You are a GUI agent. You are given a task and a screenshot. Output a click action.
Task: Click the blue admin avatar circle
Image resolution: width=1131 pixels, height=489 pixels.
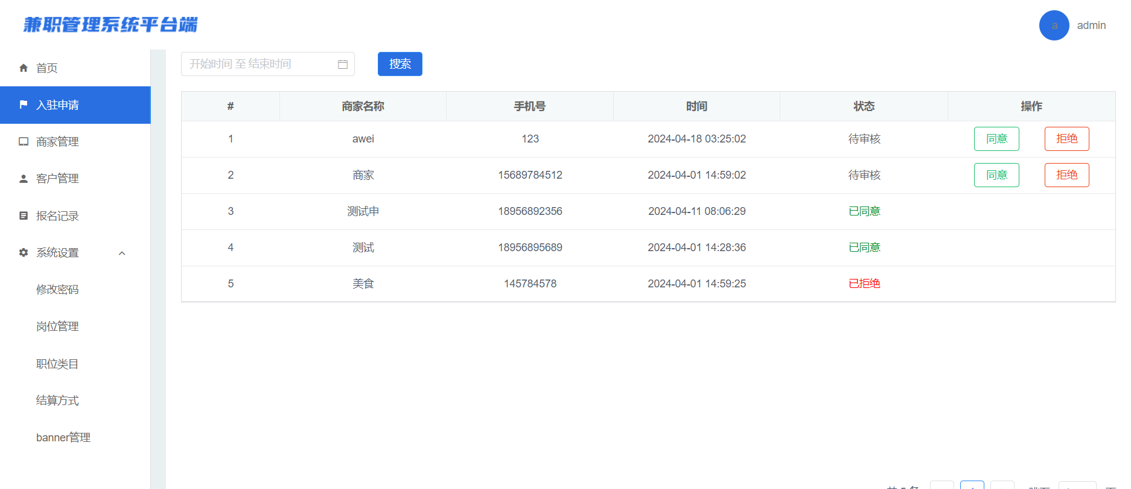tap(1054, 25)
